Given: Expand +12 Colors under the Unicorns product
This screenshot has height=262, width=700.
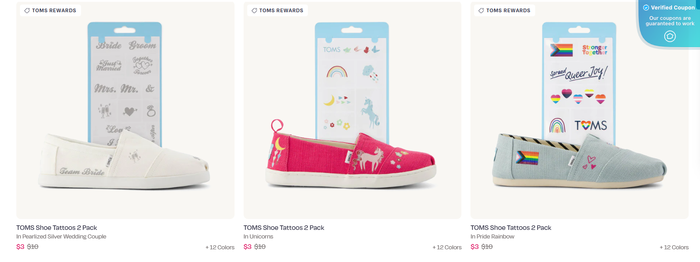Looking at the screenshot, I should point(447,247).
